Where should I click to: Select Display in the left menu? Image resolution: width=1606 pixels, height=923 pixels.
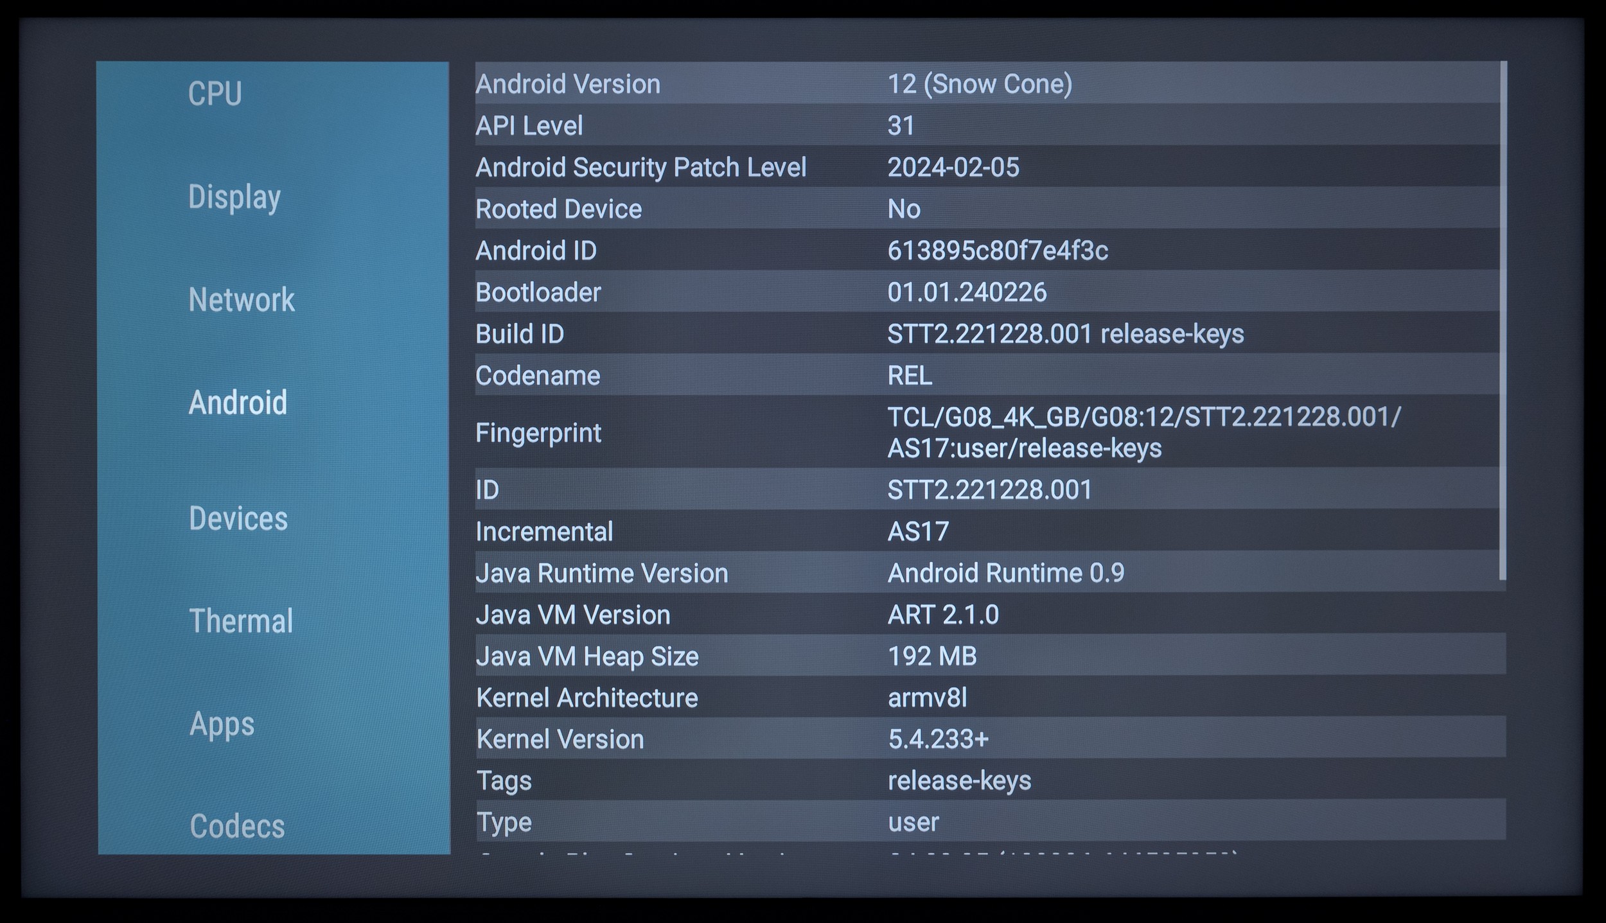(234, 197)
